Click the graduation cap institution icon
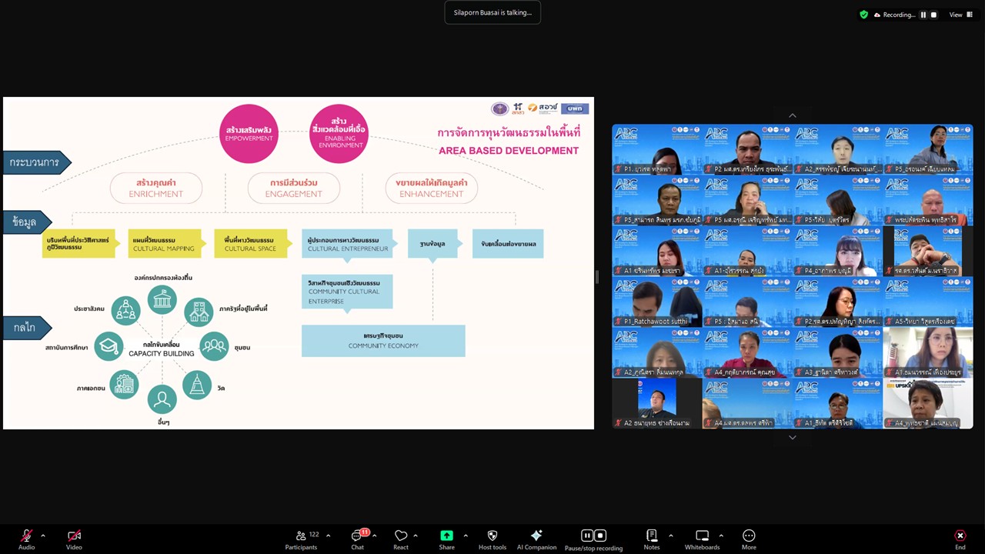 [x=109, y=346]
